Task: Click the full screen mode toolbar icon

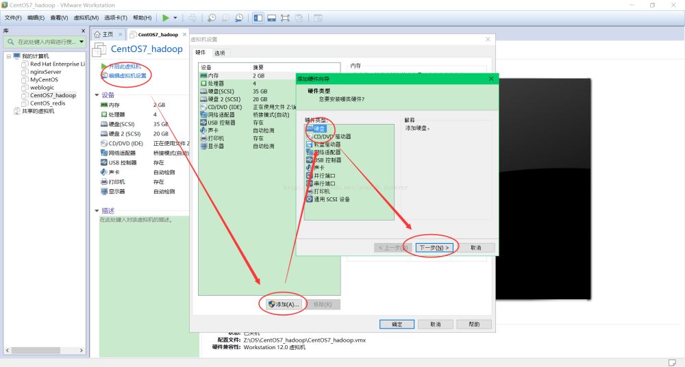Action: pyautogui.click(x=284, y=17)
